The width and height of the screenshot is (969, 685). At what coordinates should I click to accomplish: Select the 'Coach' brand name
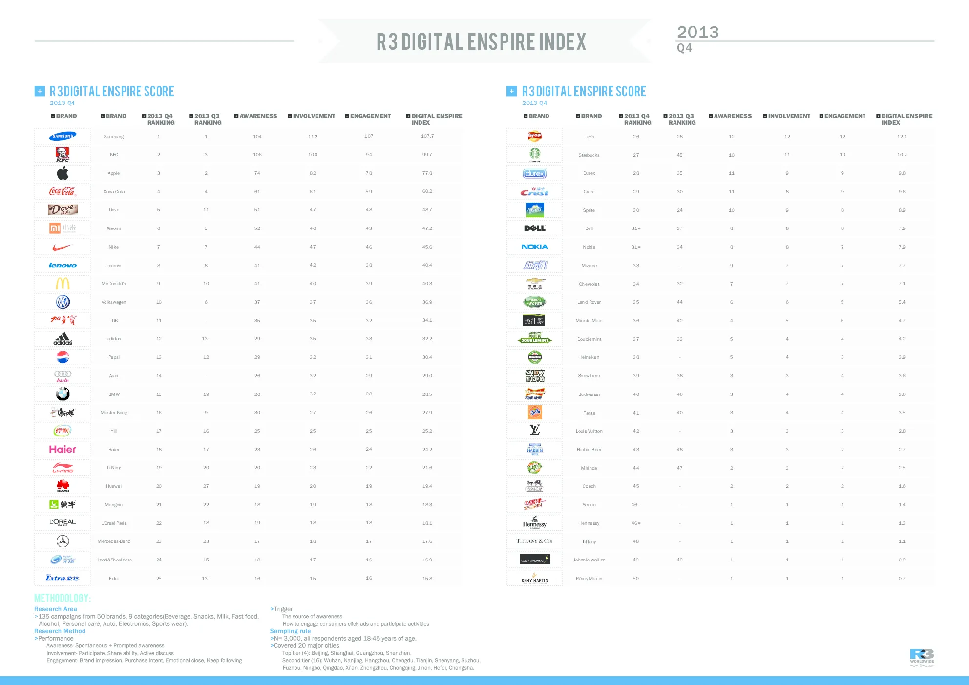(589, 486)
